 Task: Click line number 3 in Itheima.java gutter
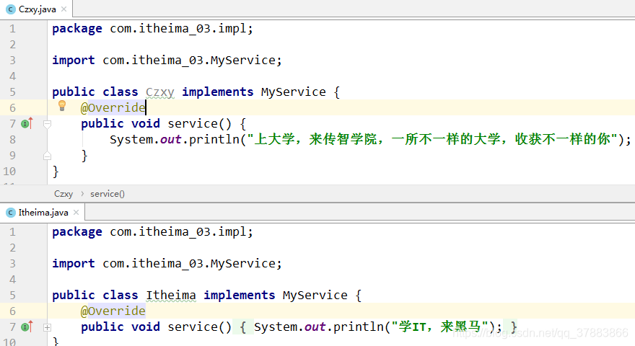(x=12, y=263)
